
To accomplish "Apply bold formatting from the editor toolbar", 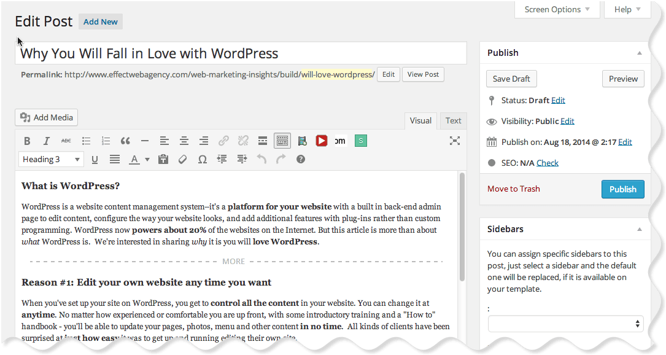I will tap(27, 141).
